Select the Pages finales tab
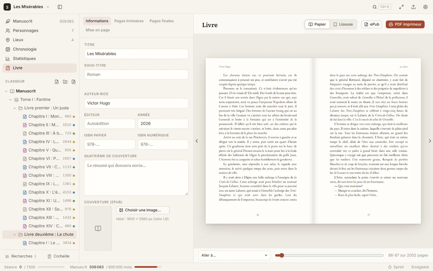The width and height of the screenshot is (433, 271). 162,21
